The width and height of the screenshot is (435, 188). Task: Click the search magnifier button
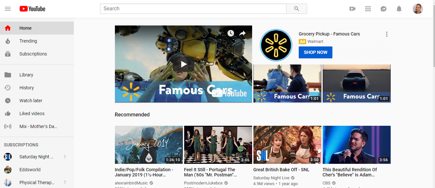(296, 9)
